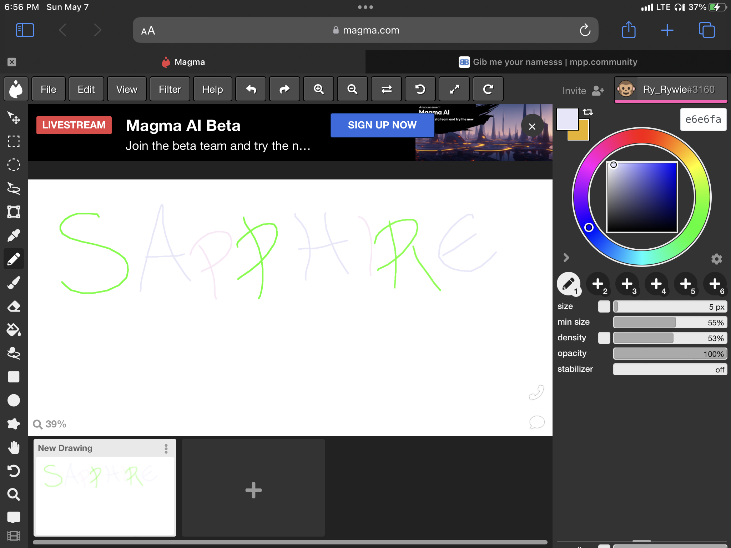Click the 39% zoom indicator
This screenshot has height=548, width=731.
50,424
